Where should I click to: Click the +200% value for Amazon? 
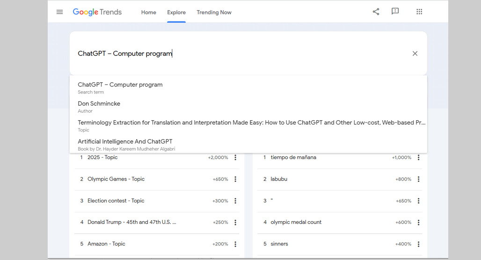point(220,245)
